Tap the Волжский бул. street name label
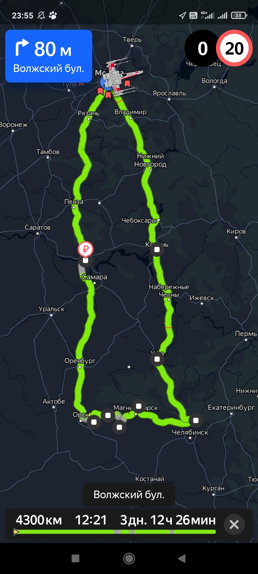 (x=129, y=494)
